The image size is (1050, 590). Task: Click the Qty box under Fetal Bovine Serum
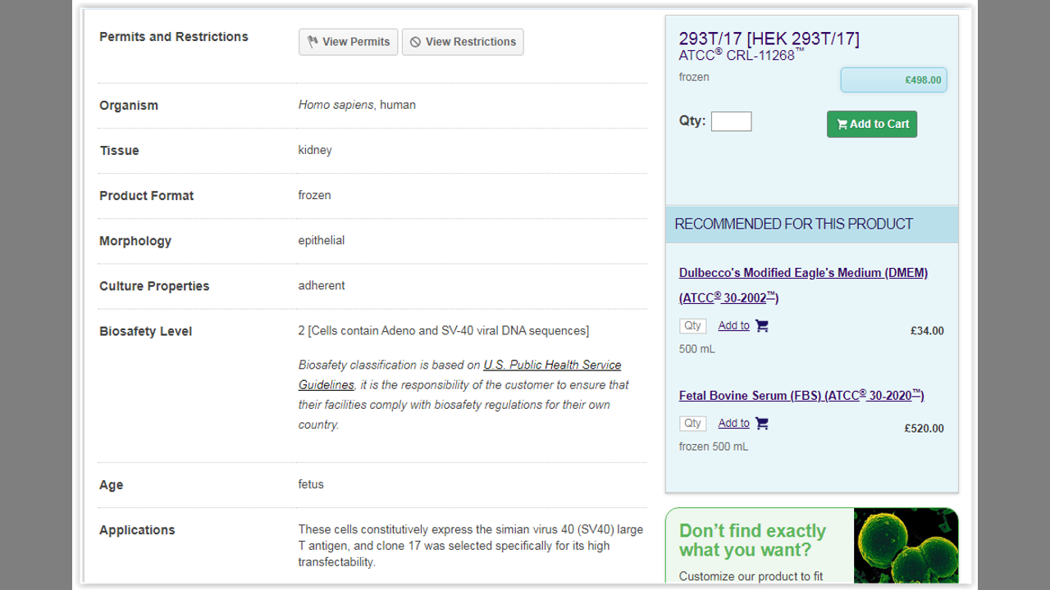pyautogui.click(x=692, y=424)
